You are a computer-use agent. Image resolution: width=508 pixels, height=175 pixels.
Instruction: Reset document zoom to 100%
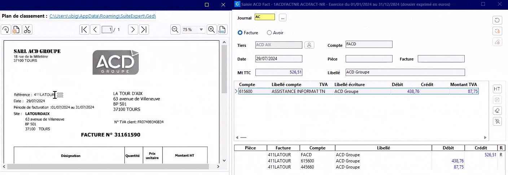[222, 30]
